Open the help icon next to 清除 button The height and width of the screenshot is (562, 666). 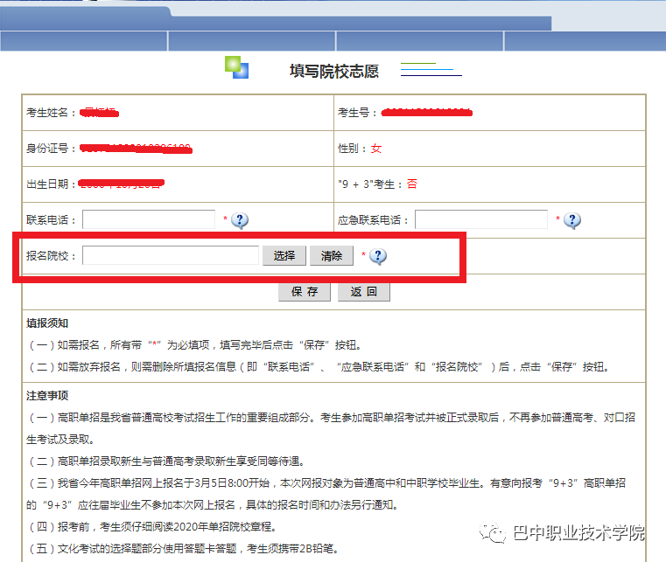[x=377, y=256]
